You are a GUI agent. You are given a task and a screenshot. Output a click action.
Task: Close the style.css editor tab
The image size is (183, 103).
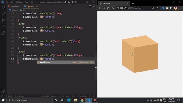click(37, 6)
